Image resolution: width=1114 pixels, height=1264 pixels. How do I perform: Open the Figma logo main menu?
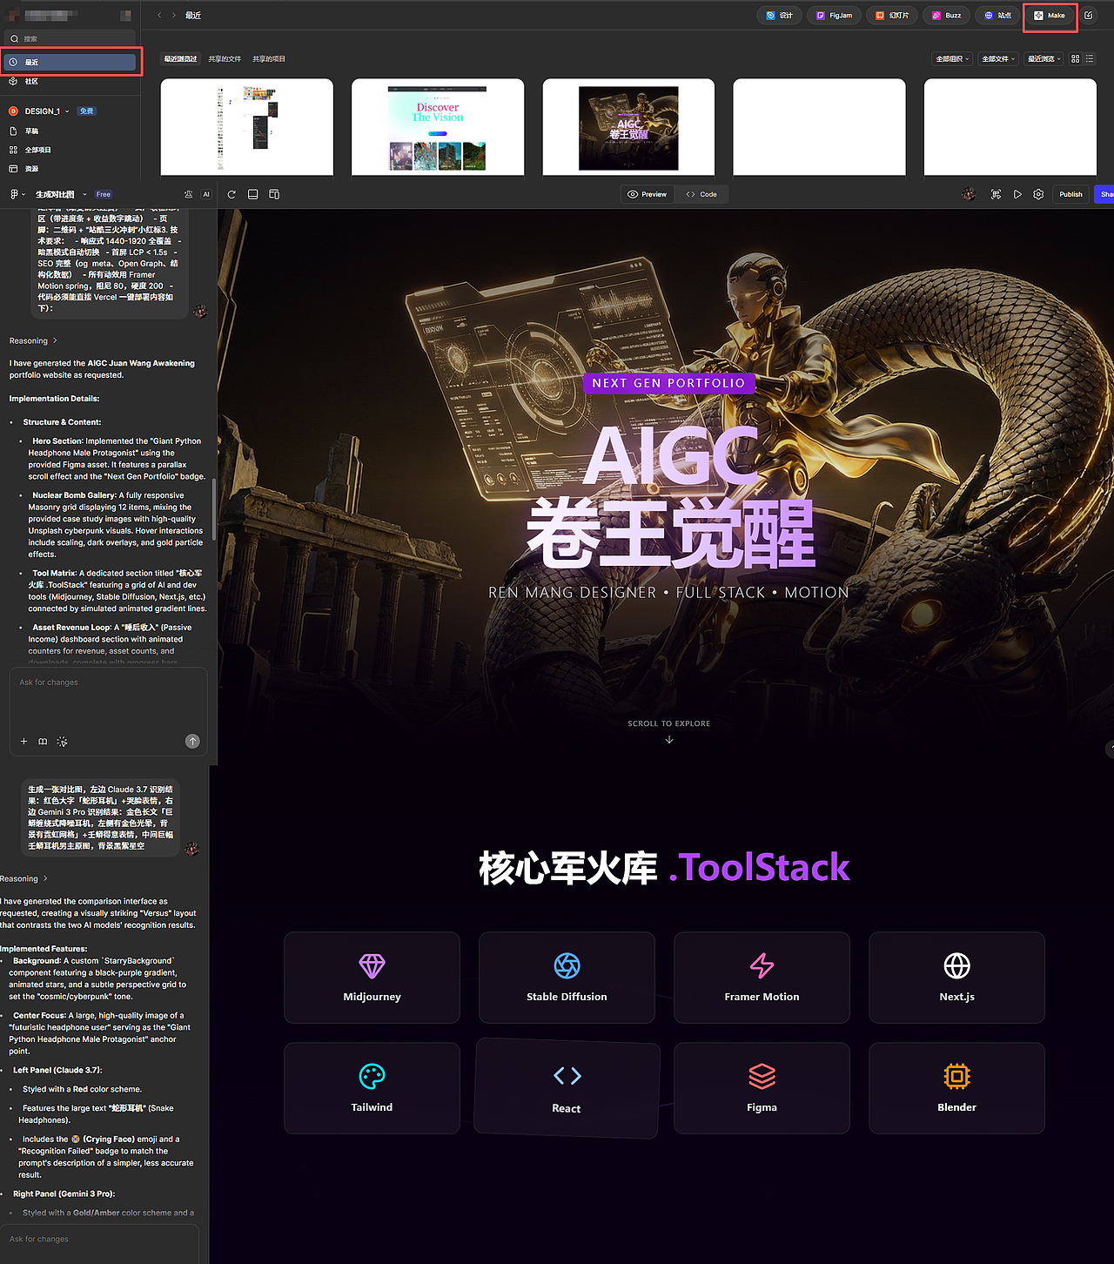coord(14,194)
